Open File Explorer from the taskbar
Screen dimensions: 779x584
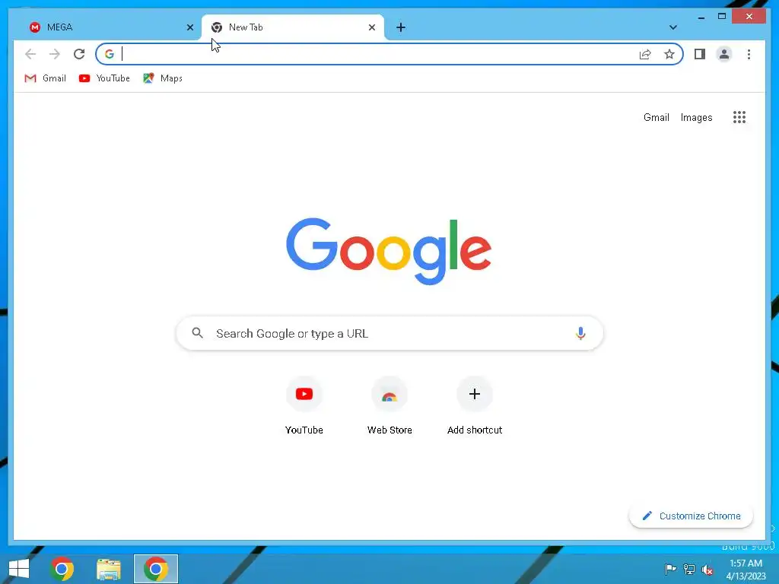click(109, 569)
